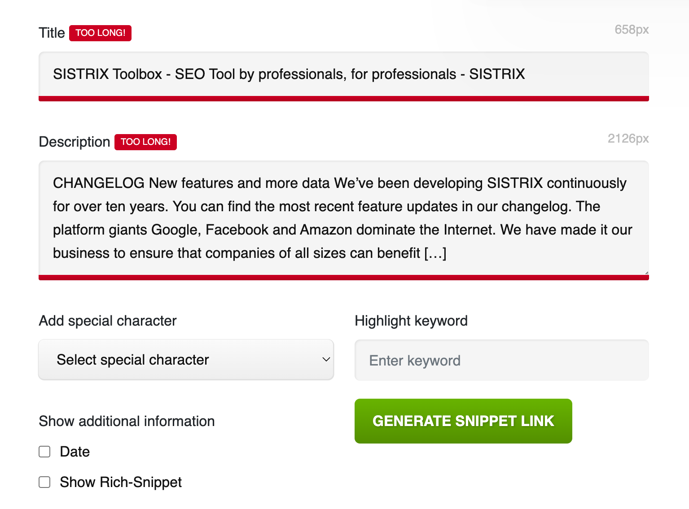Focus the Enter keyword field
Image resolution: width=689 pixels, height=509 pixels.
pos(501,360)
